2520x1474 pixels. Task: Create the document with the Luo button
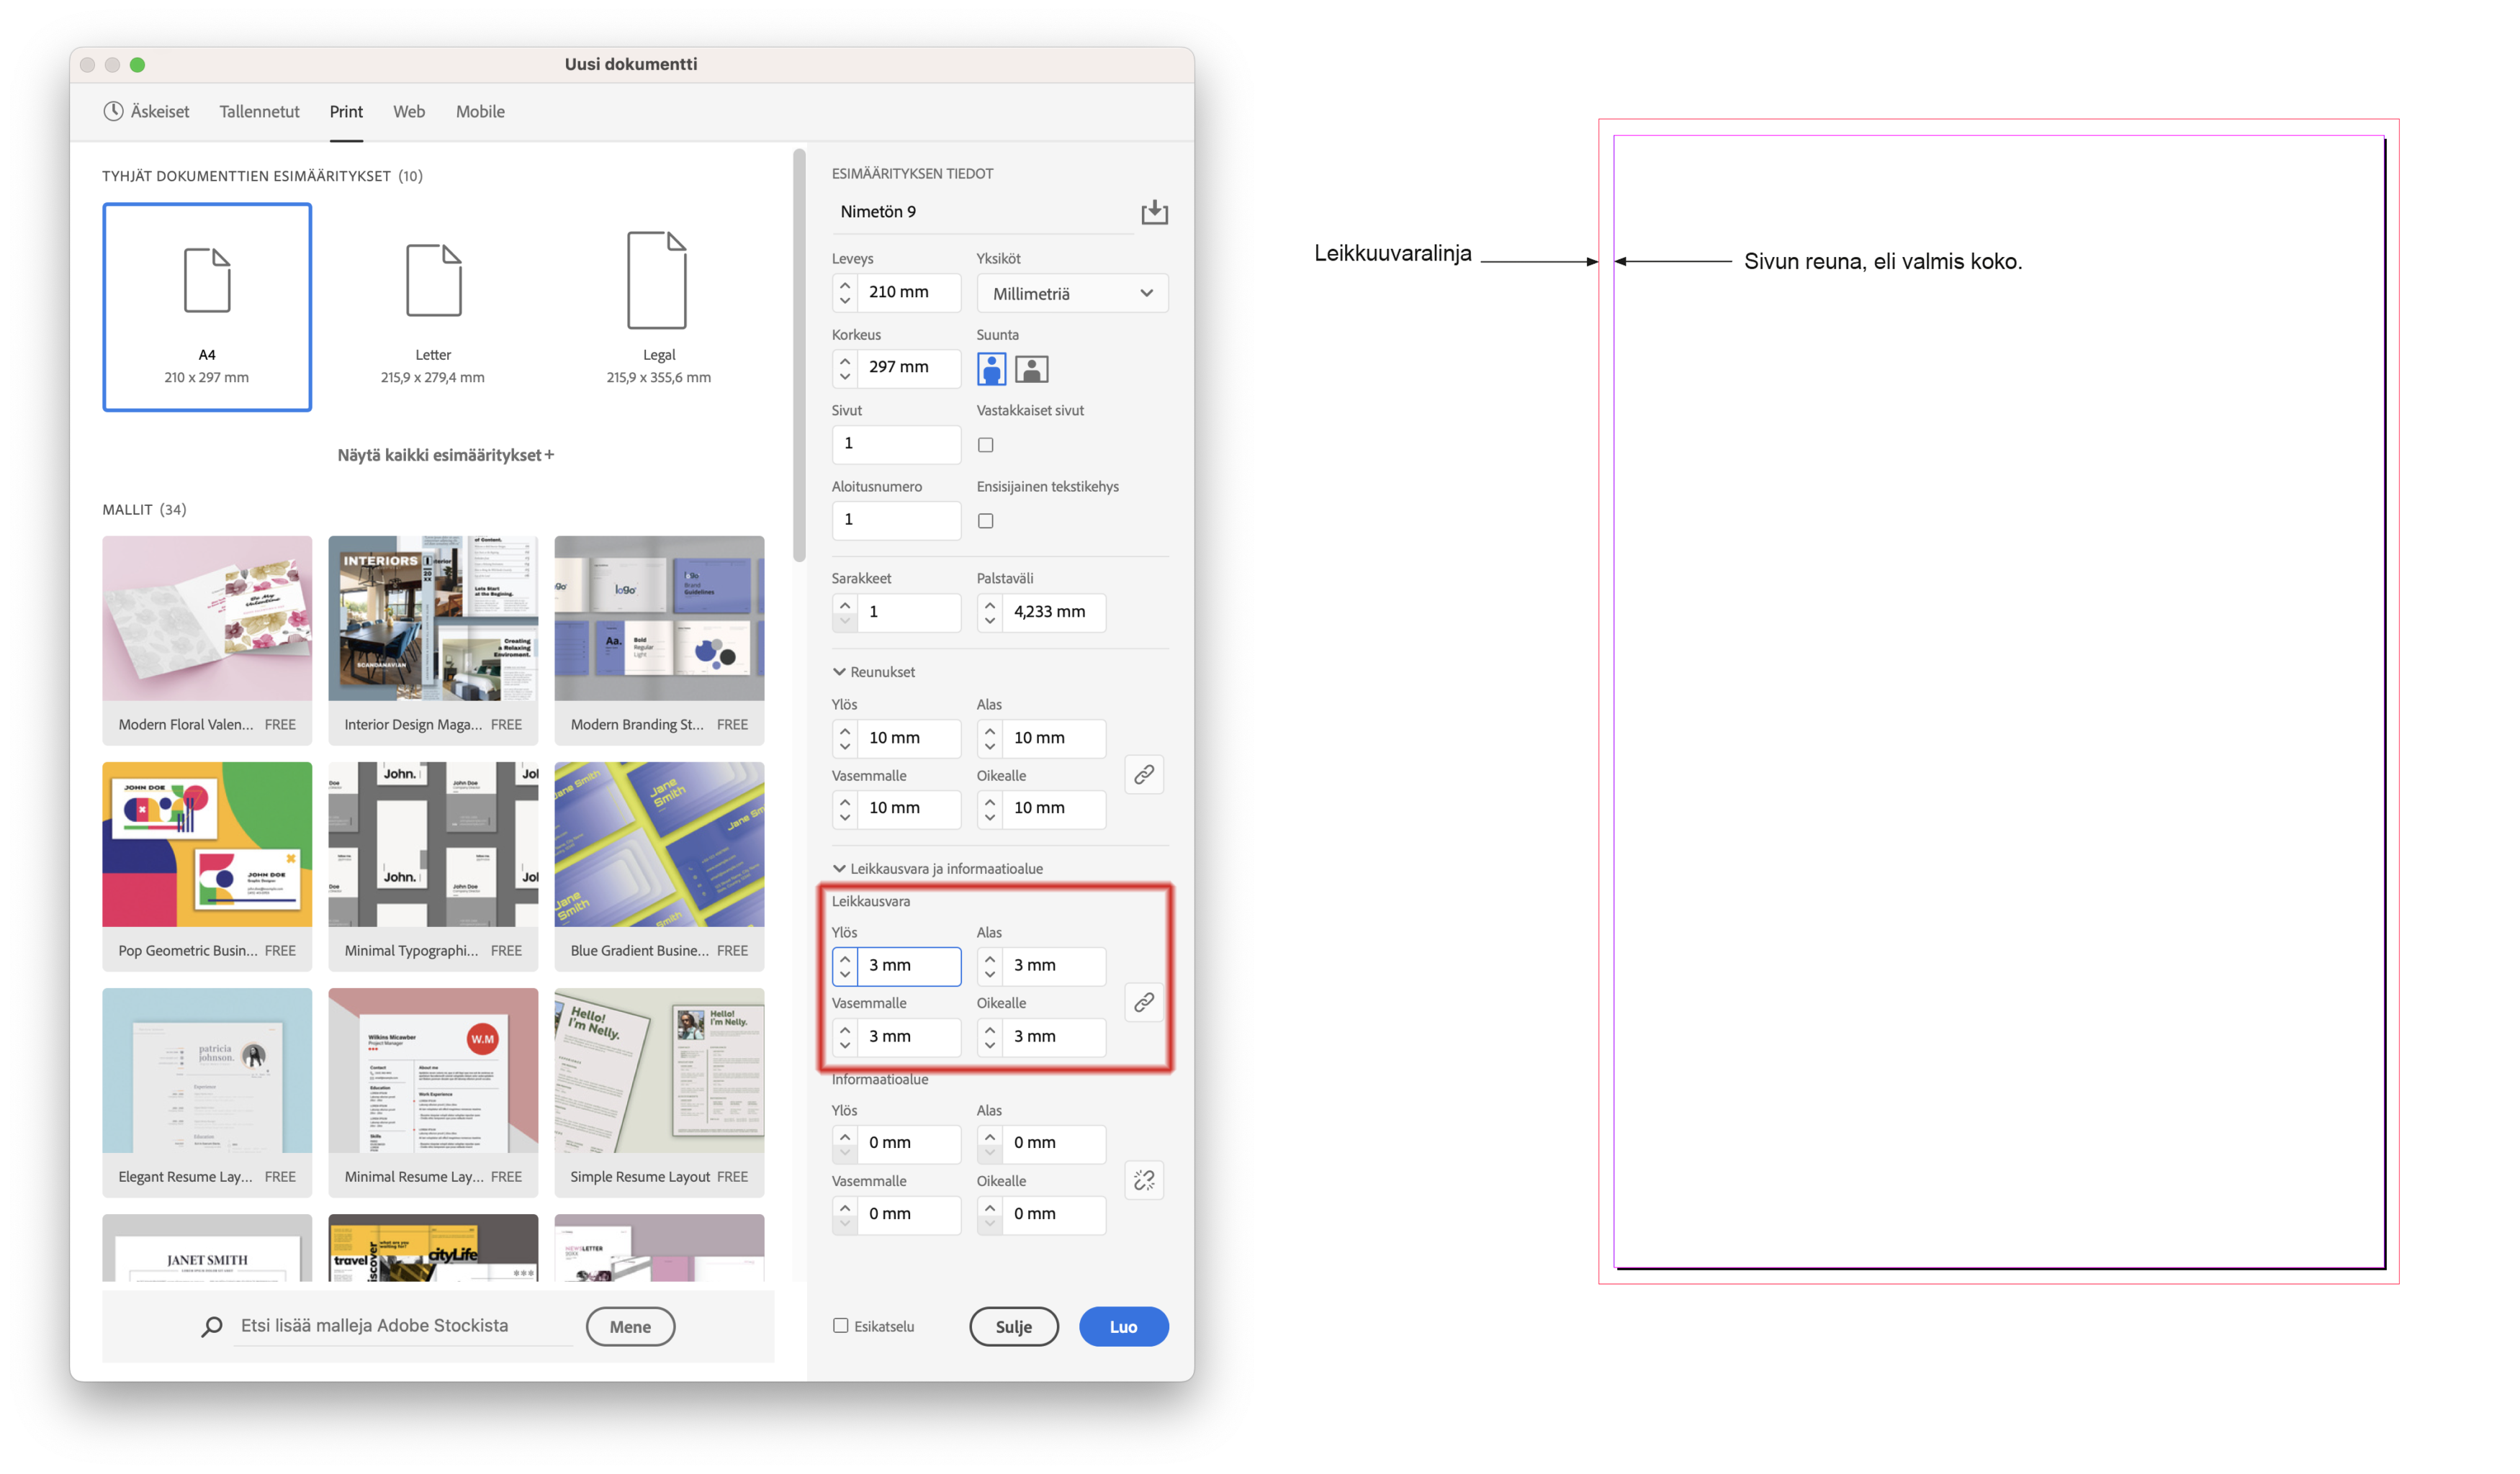tap(1123, 1326)
